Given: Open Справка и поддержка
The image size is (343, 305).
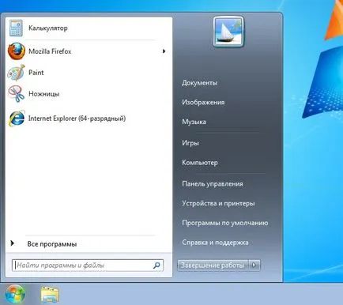Looking at the screenshot, I should (215, 243).
